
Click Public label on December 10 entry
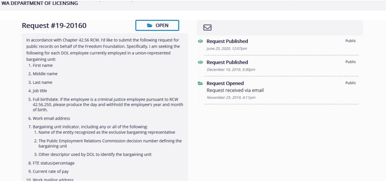(x=351, y=62)
